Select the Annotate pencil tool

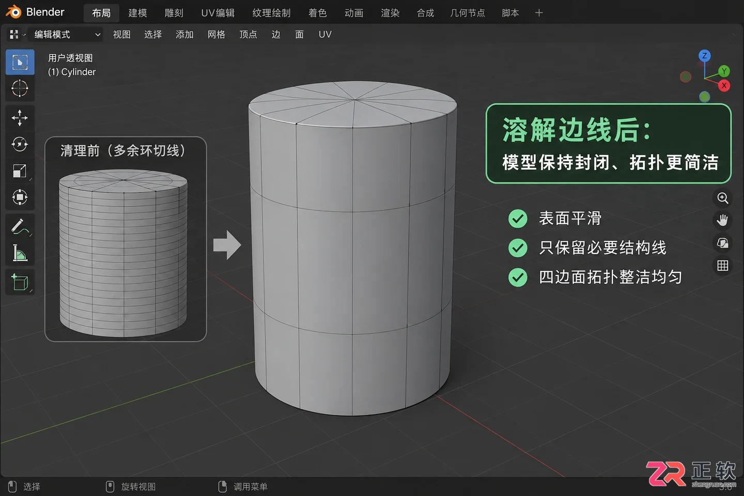pyautogui.click(x=20, y=226)
